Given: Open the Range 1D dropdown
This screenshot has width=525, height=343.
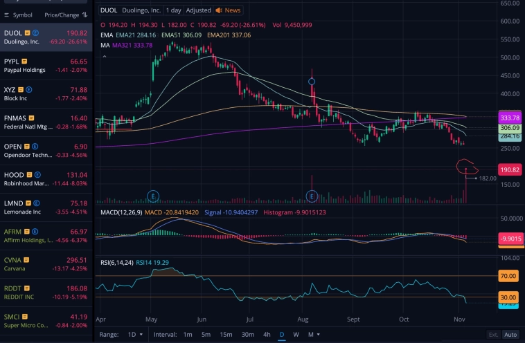Looking at the screenshot, I should point(135,334).
